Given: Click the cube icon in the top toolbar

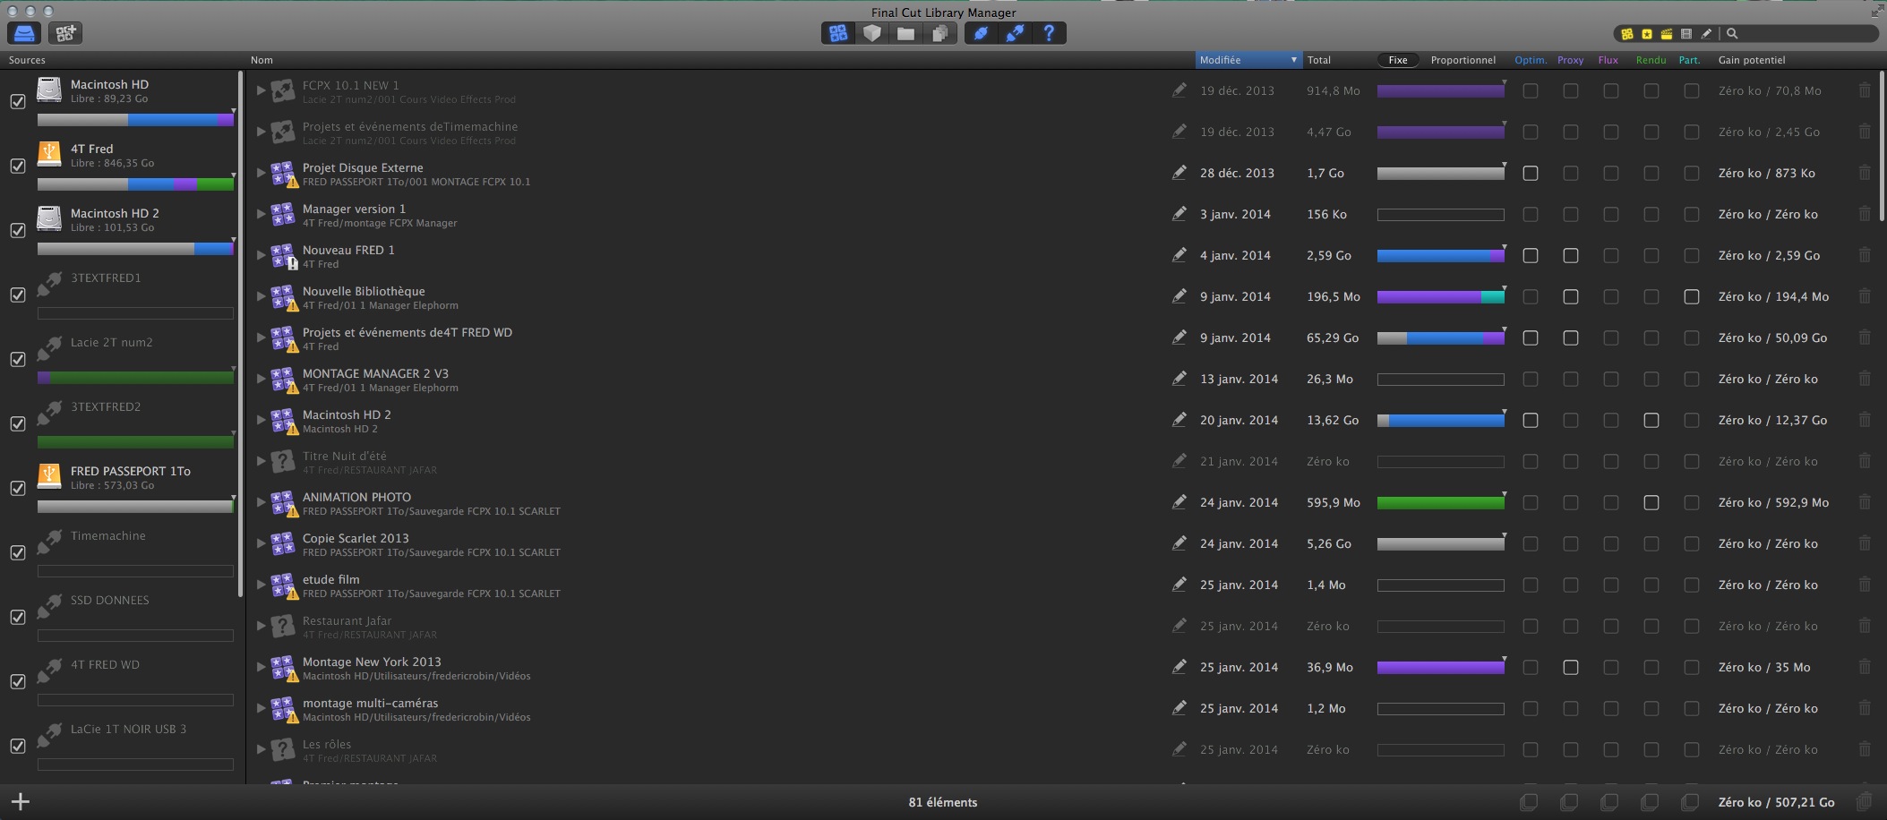Looking at the screenshot, I should click(873, 33).
